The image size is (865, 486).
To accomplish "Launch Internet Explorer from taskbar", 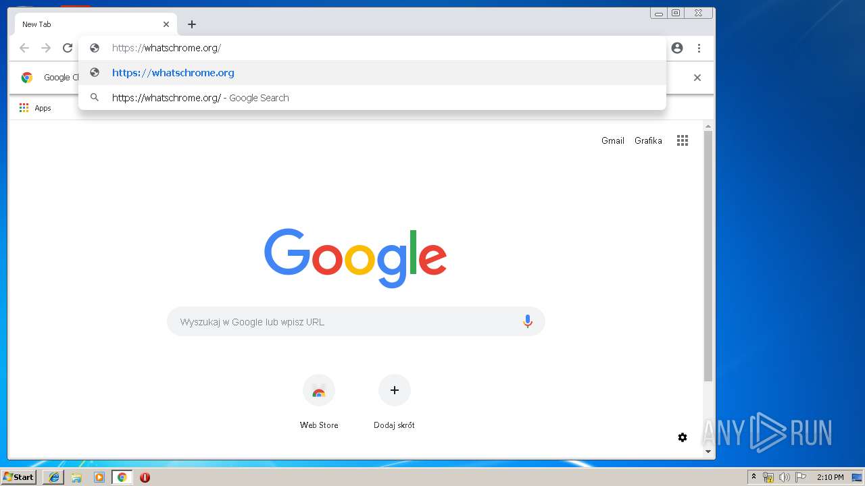I will tap(54, 477).
